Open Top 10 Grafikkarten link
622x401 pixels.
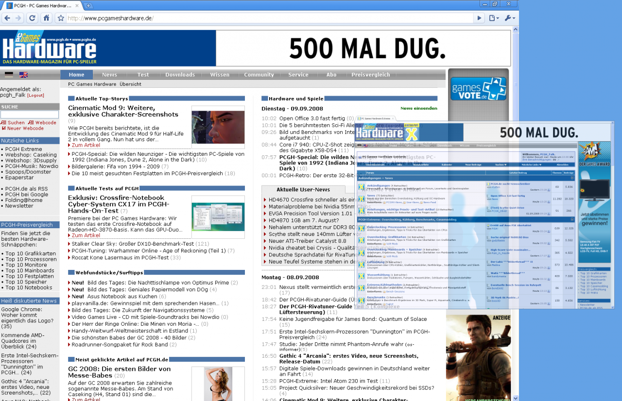pos(31,253)
